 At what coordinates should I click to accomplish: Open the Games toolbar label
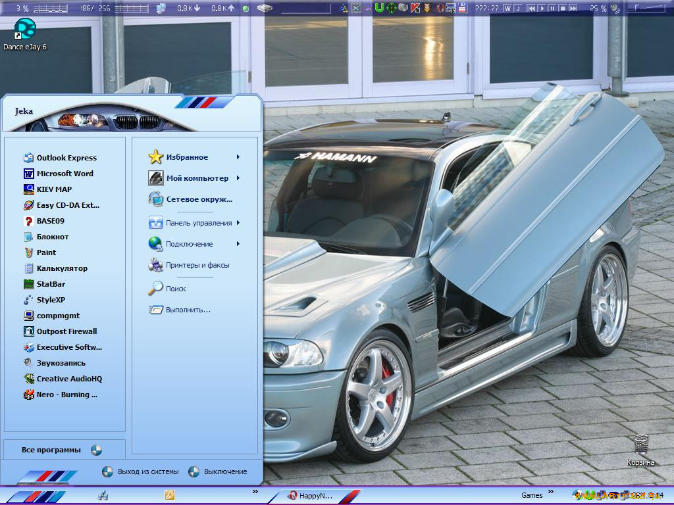532,495
